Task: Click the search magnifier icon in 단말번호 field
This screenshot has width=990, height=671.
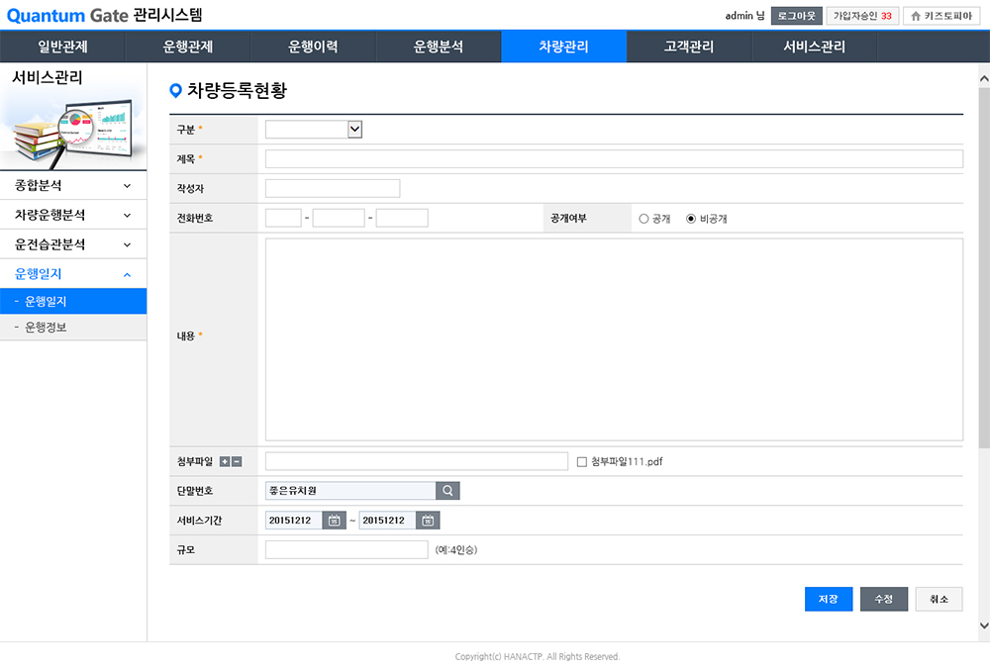Action: click(447, 491)
